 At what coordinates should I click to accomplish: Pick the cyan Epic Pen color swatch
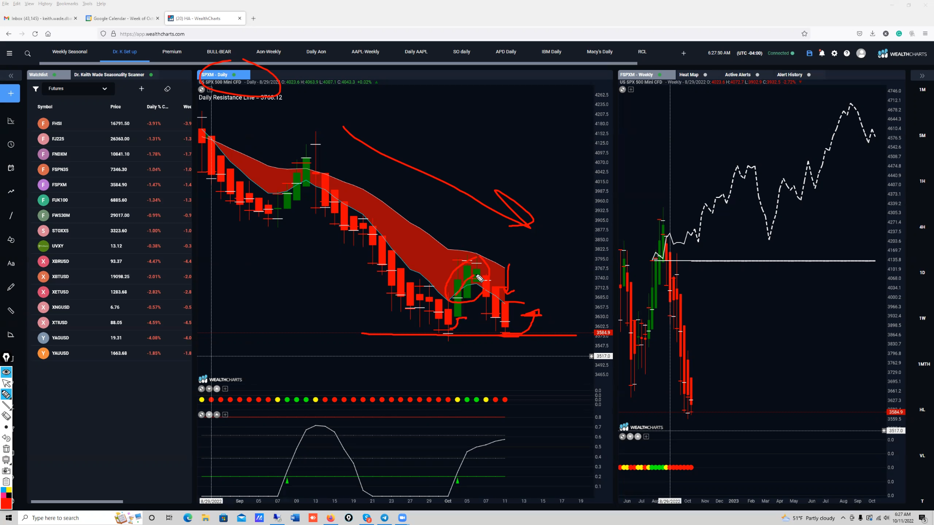pyautogui.click(x=3, y=490)
